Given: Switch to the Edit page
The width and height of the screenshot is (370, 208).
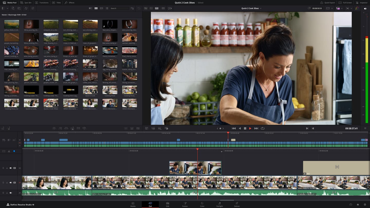Looking at the screenshot, I should [168, 204].
